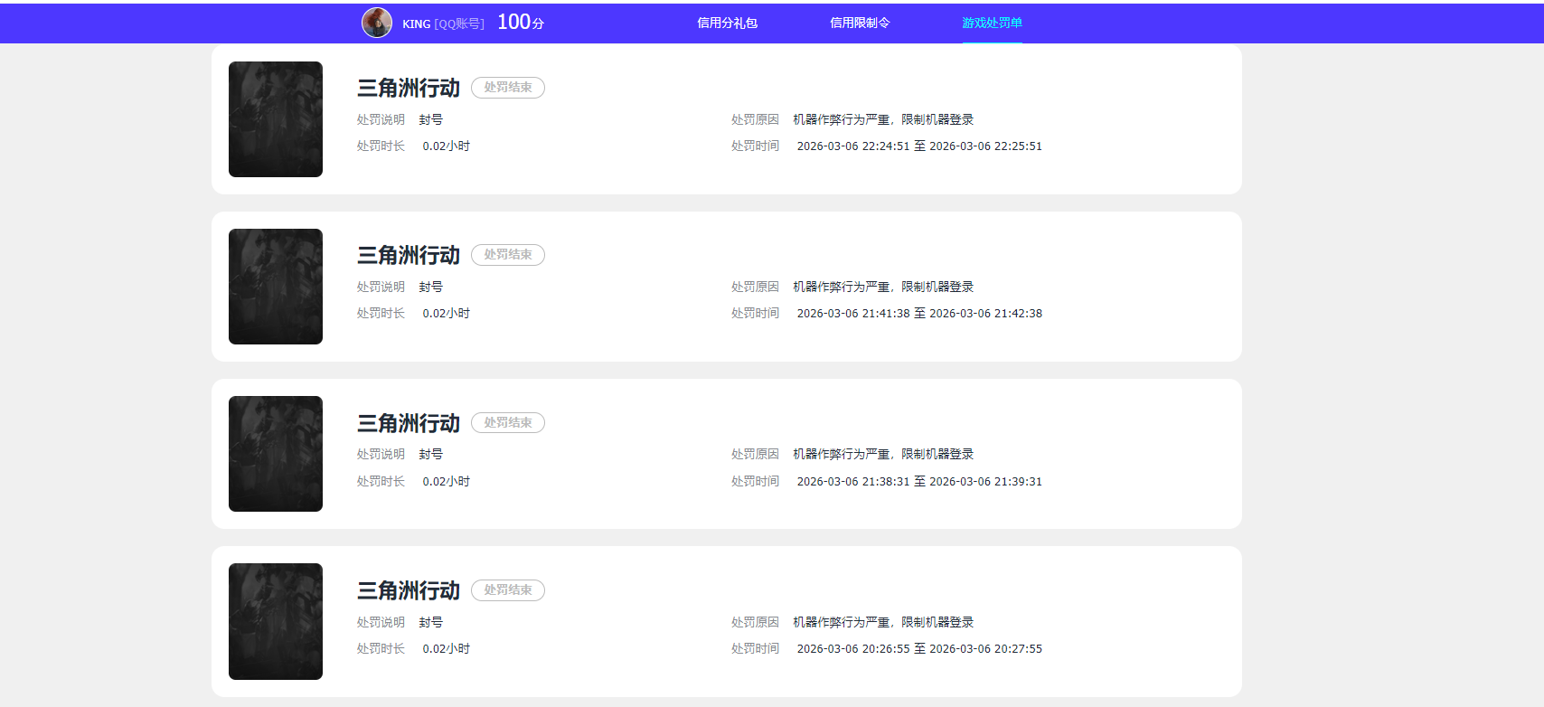Click the KING [QQ账号] username
This screenshot has height=707, width=1544.
coord(443,24)
